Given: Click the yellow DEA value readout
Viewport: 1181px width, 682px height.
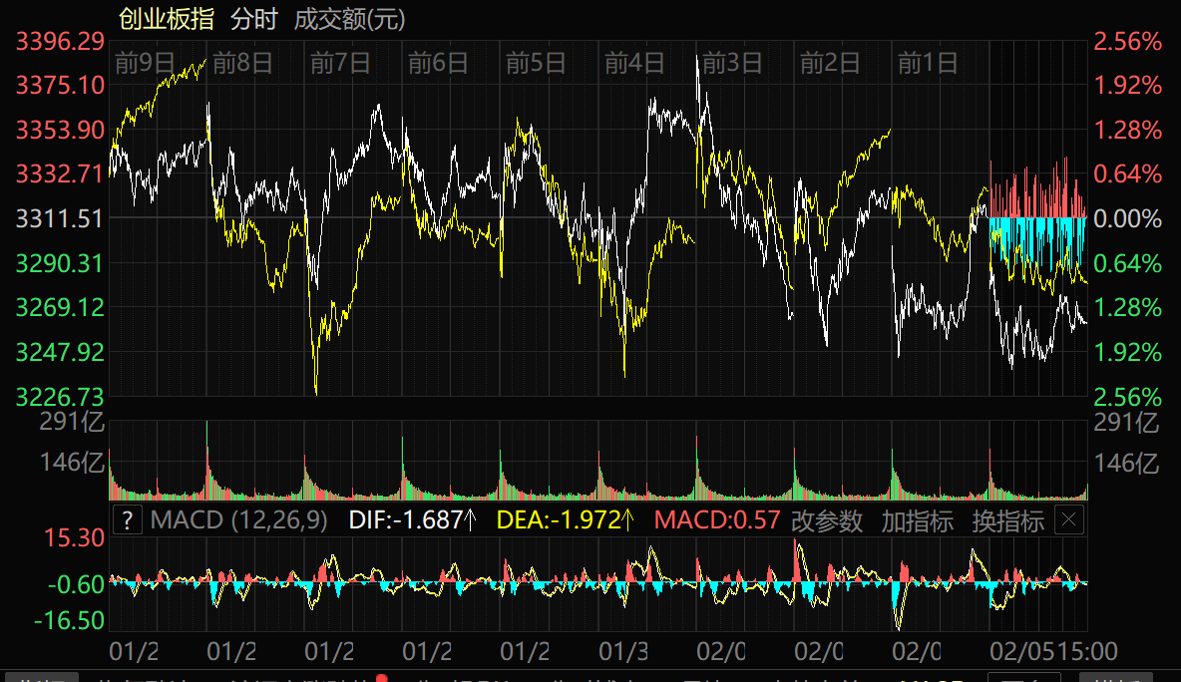Looking at the screenshot, I should [x=566, y=520].
